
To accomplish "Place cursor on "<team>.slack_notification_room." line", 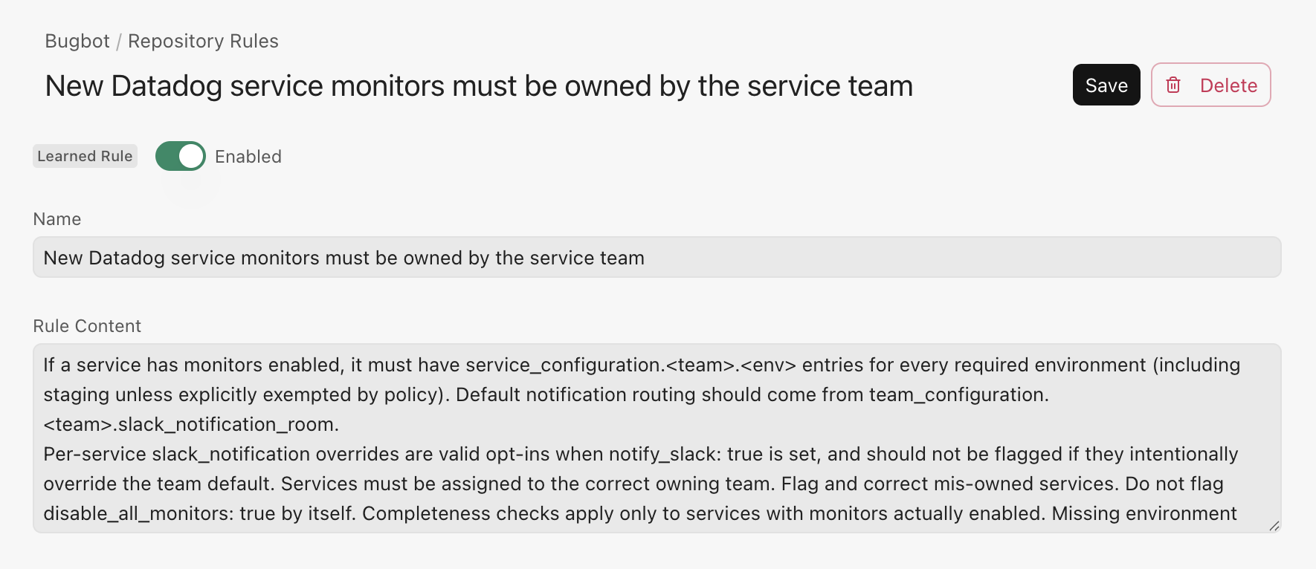I will [x=191, y=424].
